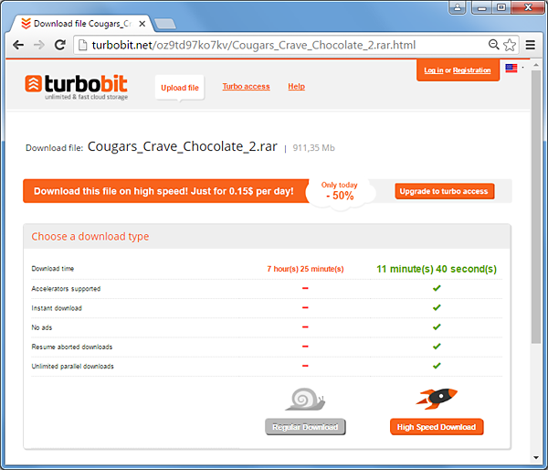
Task: Bookmark the page with the star icon
Action: 510,45
